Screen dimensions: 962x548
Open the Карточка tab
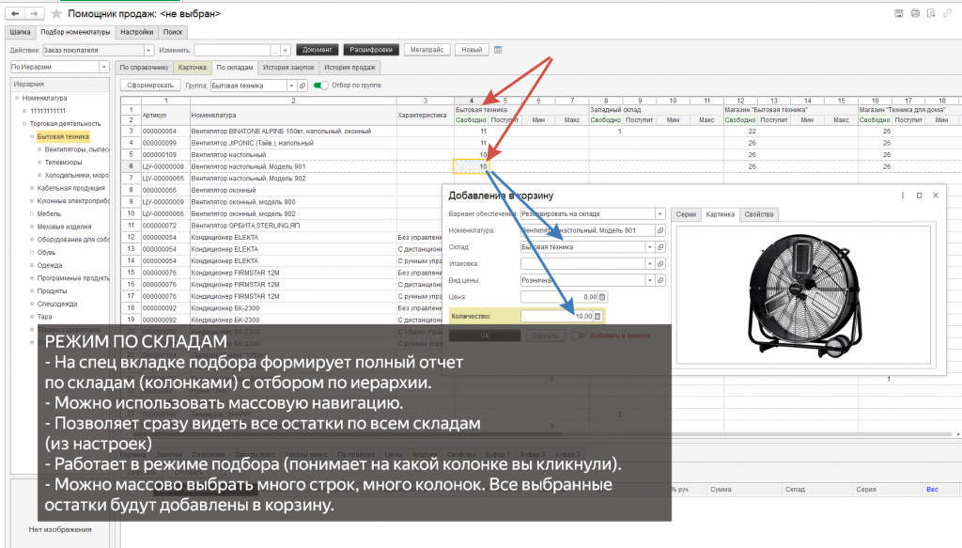[x=192, y=68]
